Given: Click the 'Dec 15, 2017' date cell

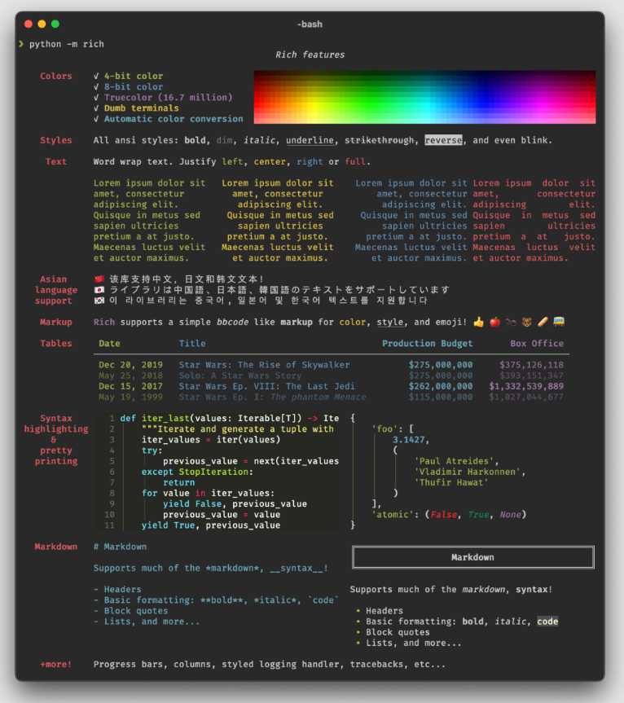Looking at the screenshot, I should tap(131, 386).
